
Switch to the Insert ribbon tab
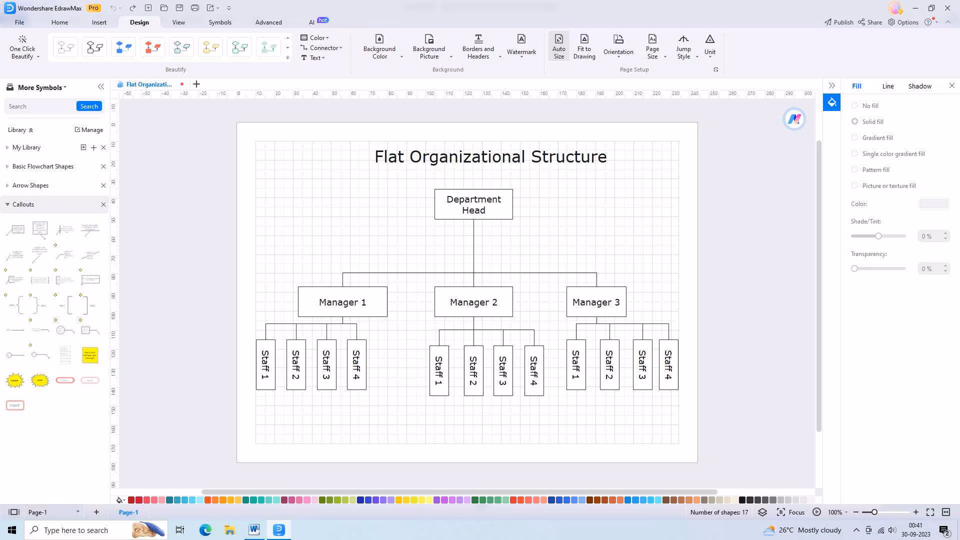tap(99, 22)
